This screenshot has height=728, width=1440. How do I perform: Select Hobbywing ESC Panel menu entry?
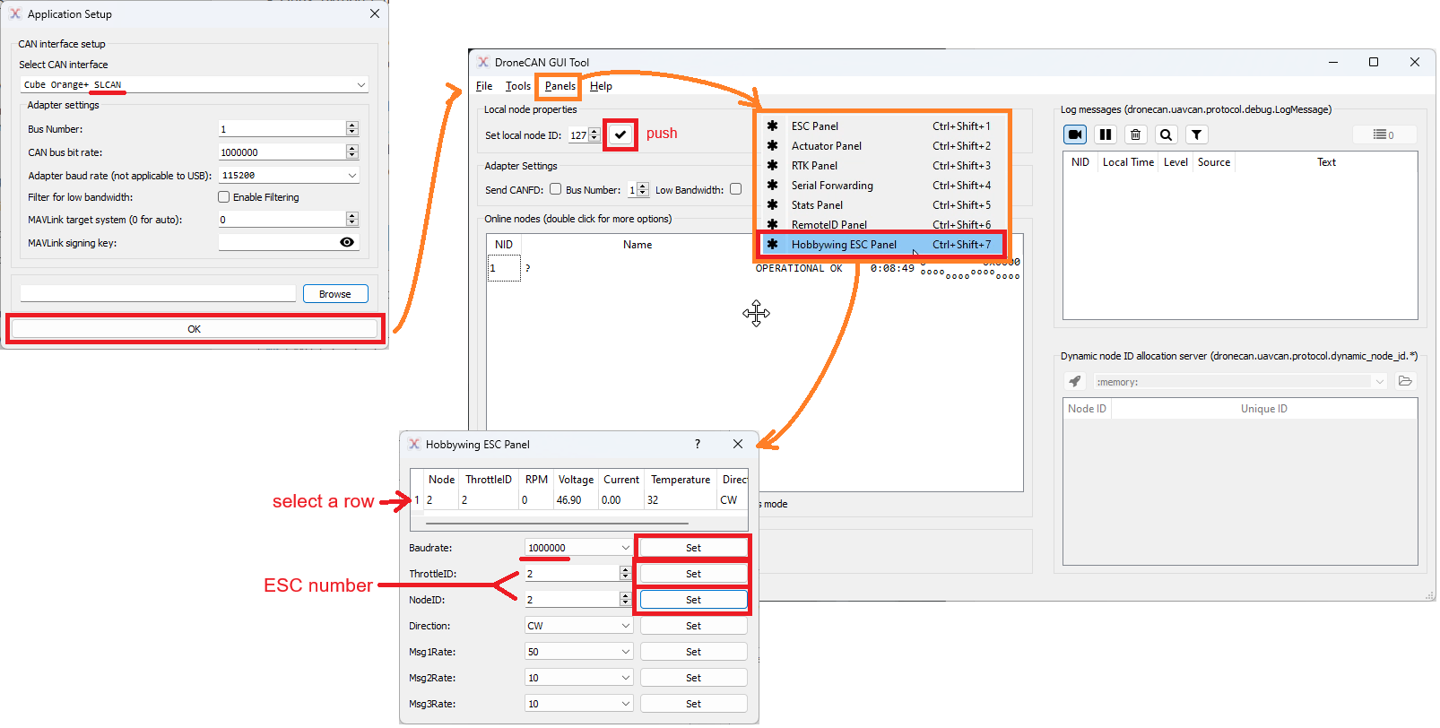(843, 245)
